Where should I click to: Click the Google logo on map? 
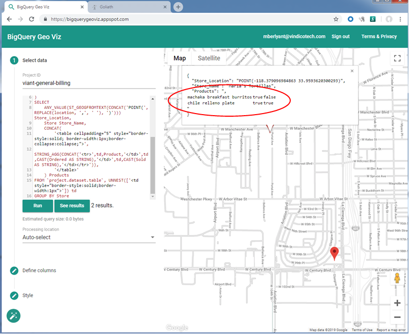tap(177, 327)
